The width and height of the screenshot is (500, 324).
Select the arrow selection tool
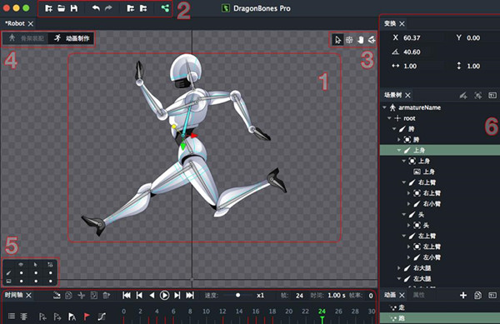coord(337,40)
